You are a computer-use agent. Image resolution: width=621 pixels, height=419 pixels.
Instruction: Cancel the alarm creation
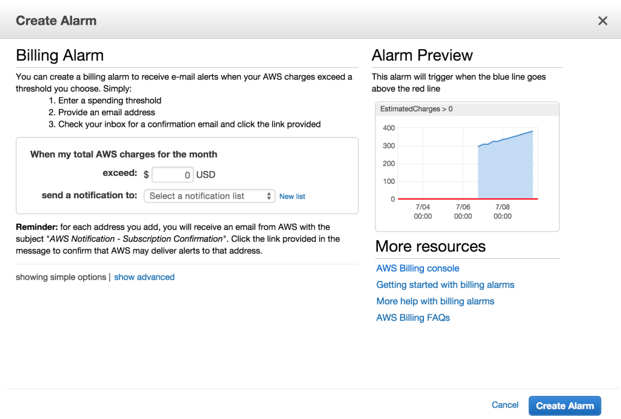(505, 404)
